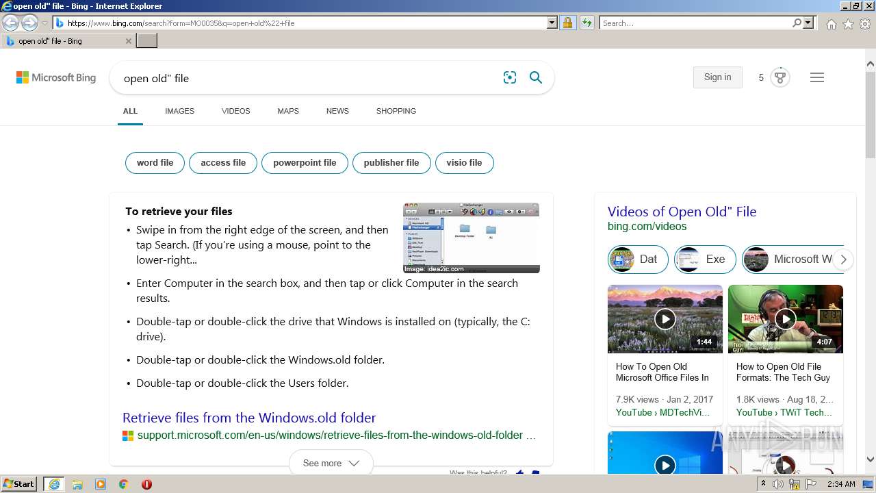876x493 pixels.
Task: Open the address bar autocomplete dropdown
Action: tap(552, 23)
